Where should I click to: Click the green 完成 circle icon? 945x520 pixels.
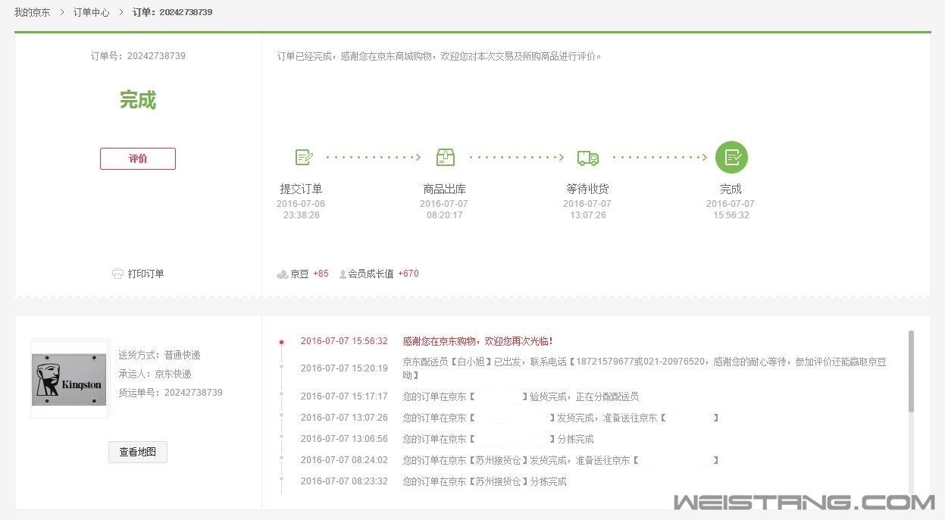tap(731, 157)
